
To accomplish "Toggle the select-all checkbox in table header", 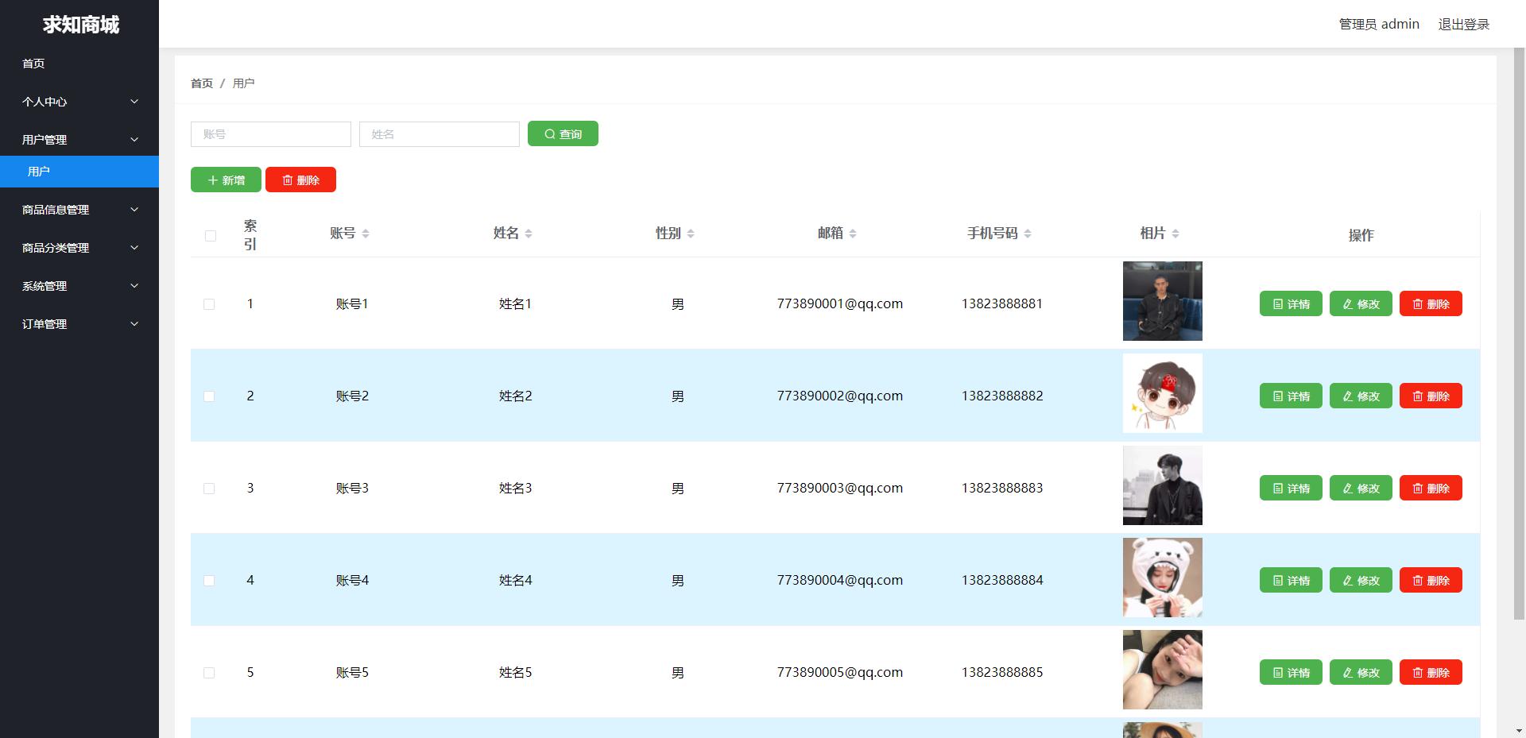I will pyautogui.click(x=211, y=236).
